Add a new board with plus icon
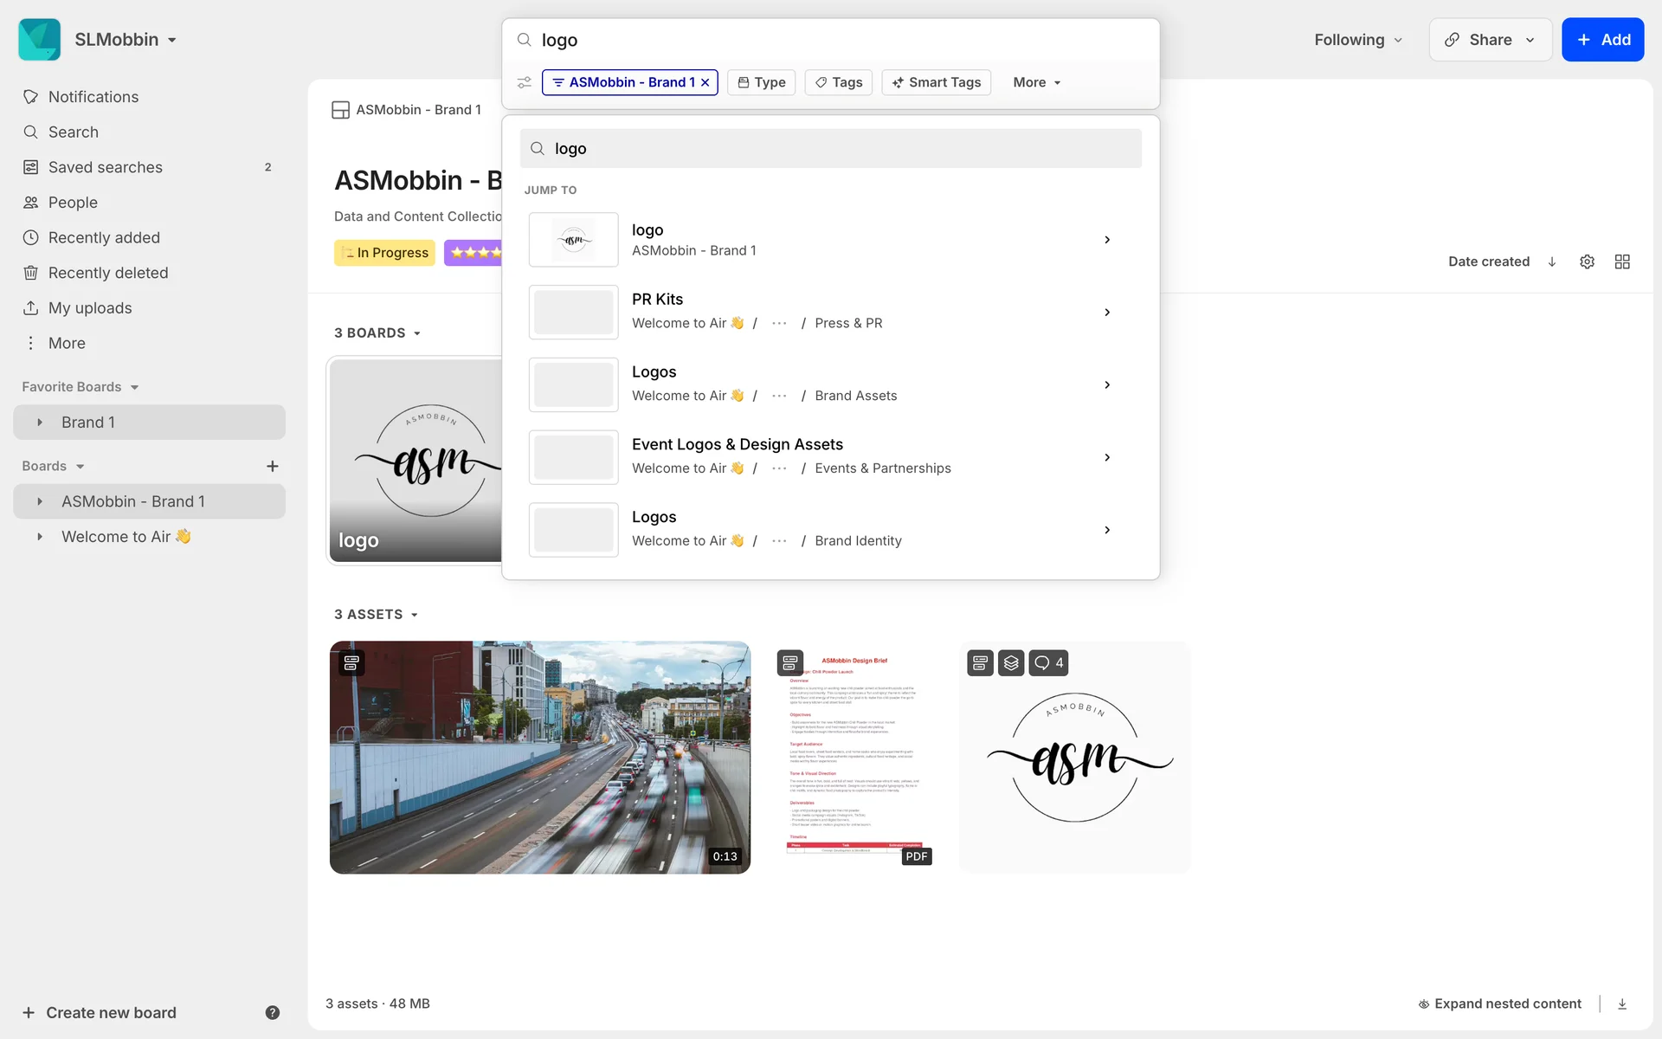 click(x=272, y=466)
